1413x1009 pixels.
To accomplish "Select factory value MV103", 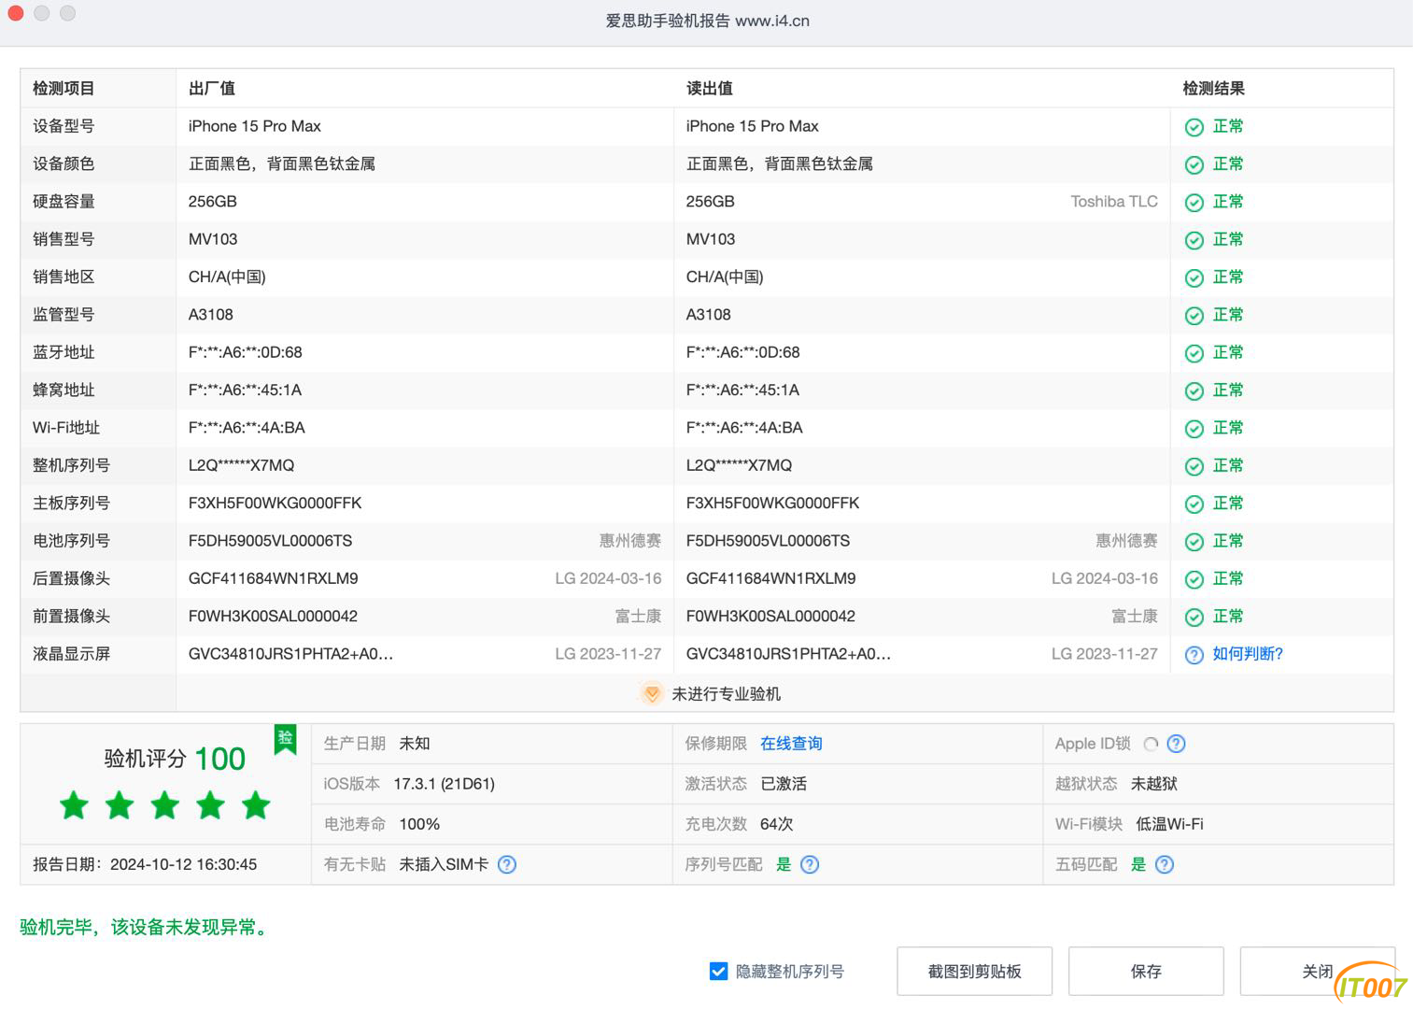I will pos(213,239).
